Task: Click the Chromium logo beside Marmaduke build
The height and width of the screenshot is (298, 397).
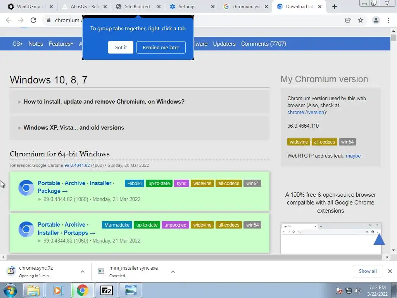Action: tap(26, 229)
